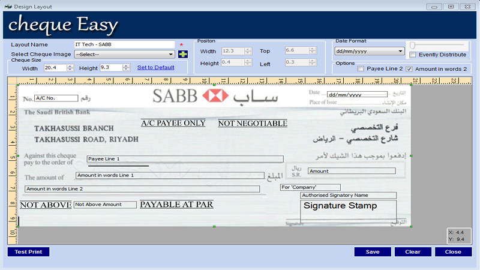Screen dimensions: 480x270
Task: Adjust Cheque Size Height spinner
Action: [127, 68]
